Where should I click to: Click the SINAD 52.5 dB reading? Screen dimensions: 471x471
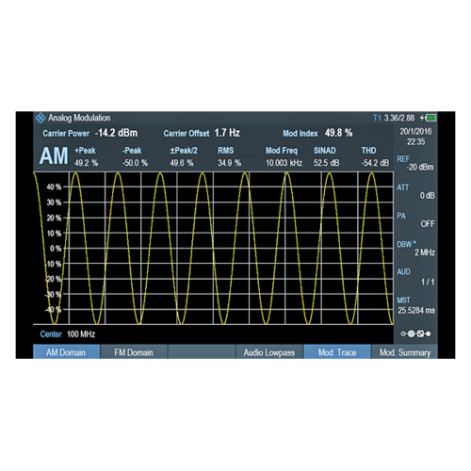click(x=326, y=156)
